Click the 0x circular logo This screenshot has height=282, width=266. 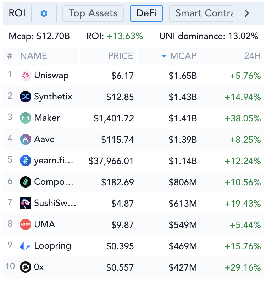click(25, 267)
